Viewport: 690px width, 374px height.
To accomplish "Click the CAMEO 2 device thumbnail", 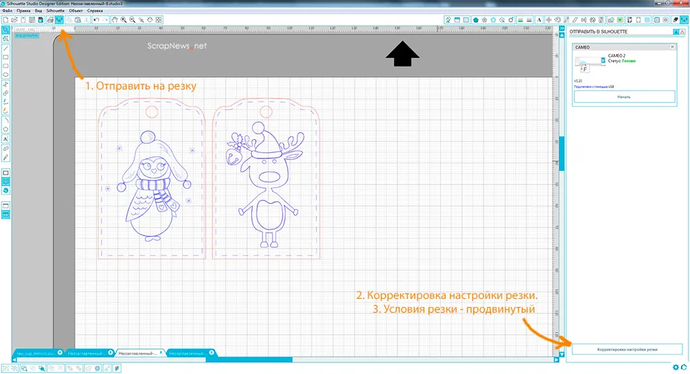I will point(590,64).
